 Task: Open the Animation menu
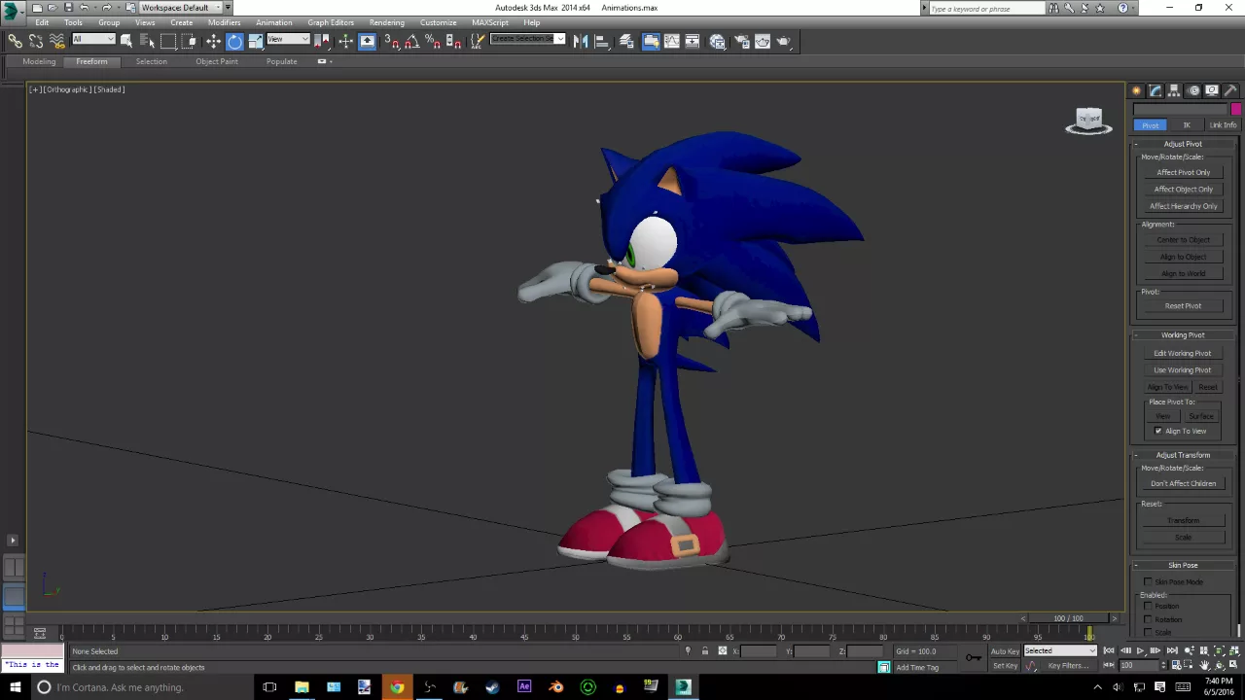pyautogui.click(x=273, y=22)
